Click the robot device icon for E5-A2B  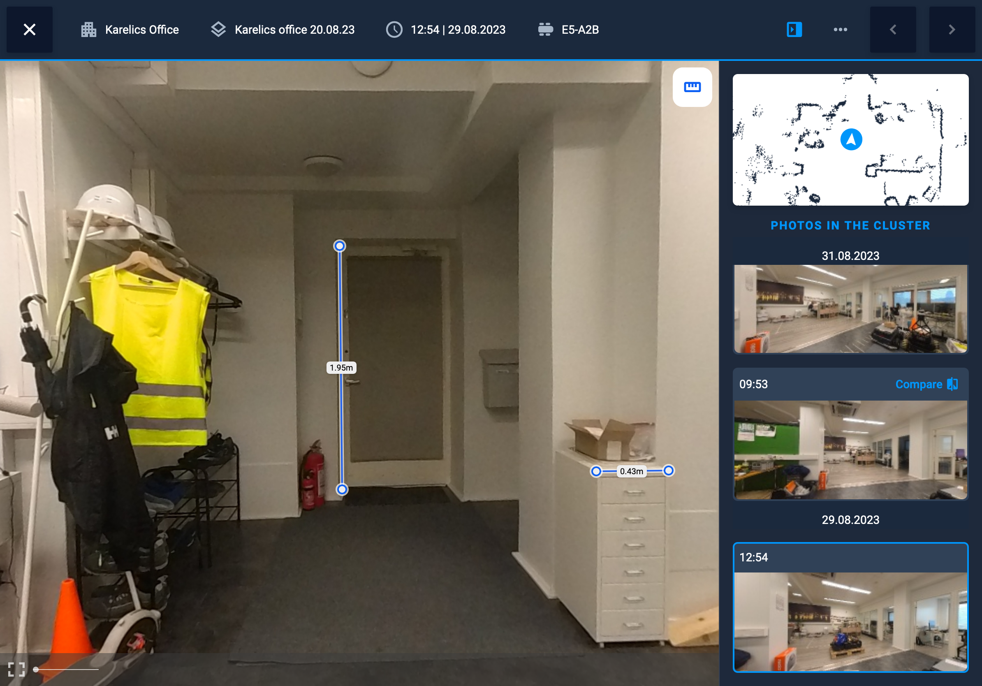click(545, 30)
